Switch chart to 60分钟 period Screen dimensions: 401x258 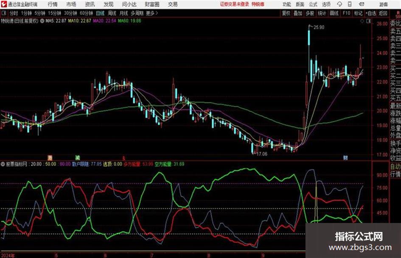click(x=86, y=13)
